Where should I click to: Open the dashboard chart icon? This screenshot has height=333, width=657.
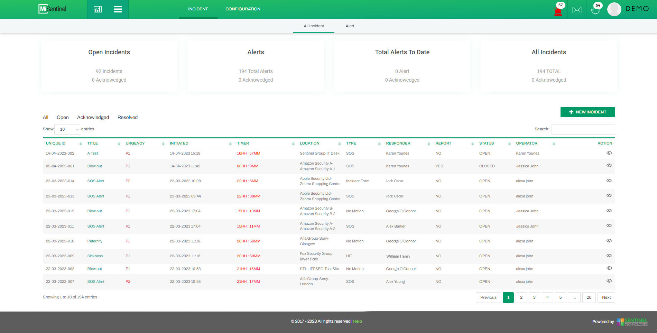pyautogui.click(x=98, y=9)
